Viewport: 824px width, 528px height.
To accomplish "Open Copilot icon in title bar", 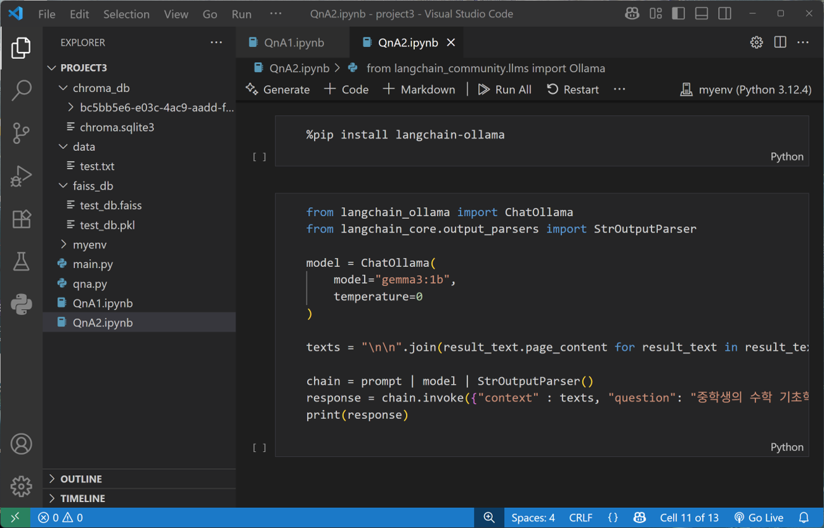I will (632, 13).
